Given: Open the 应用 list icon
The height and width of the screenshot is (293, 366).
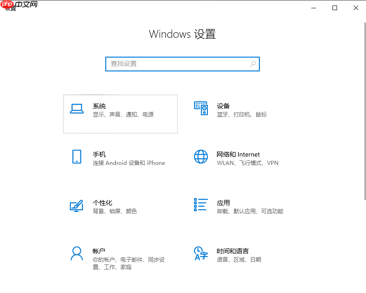Looking at the screenshot, I should tap(201, 205).
